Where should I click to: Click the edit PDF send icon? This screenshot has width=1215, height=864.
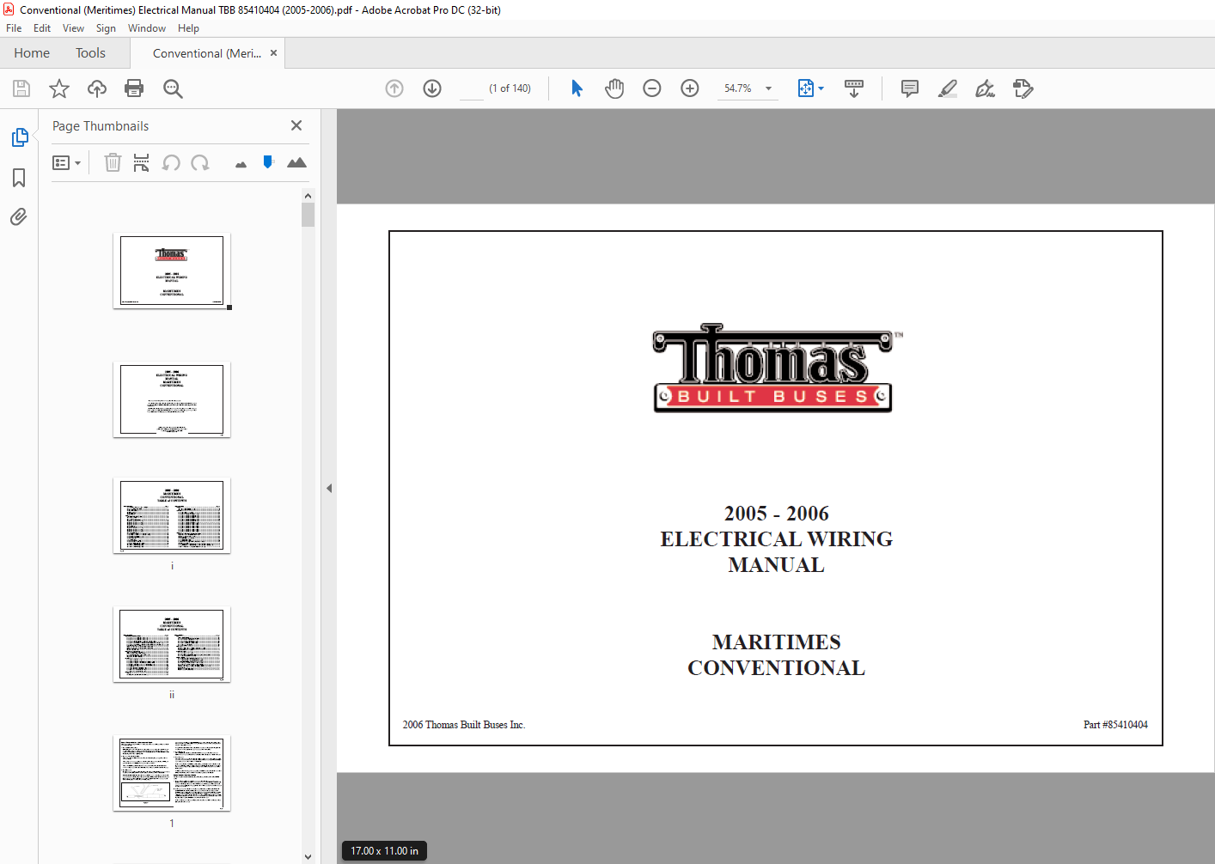point(1023,88)
